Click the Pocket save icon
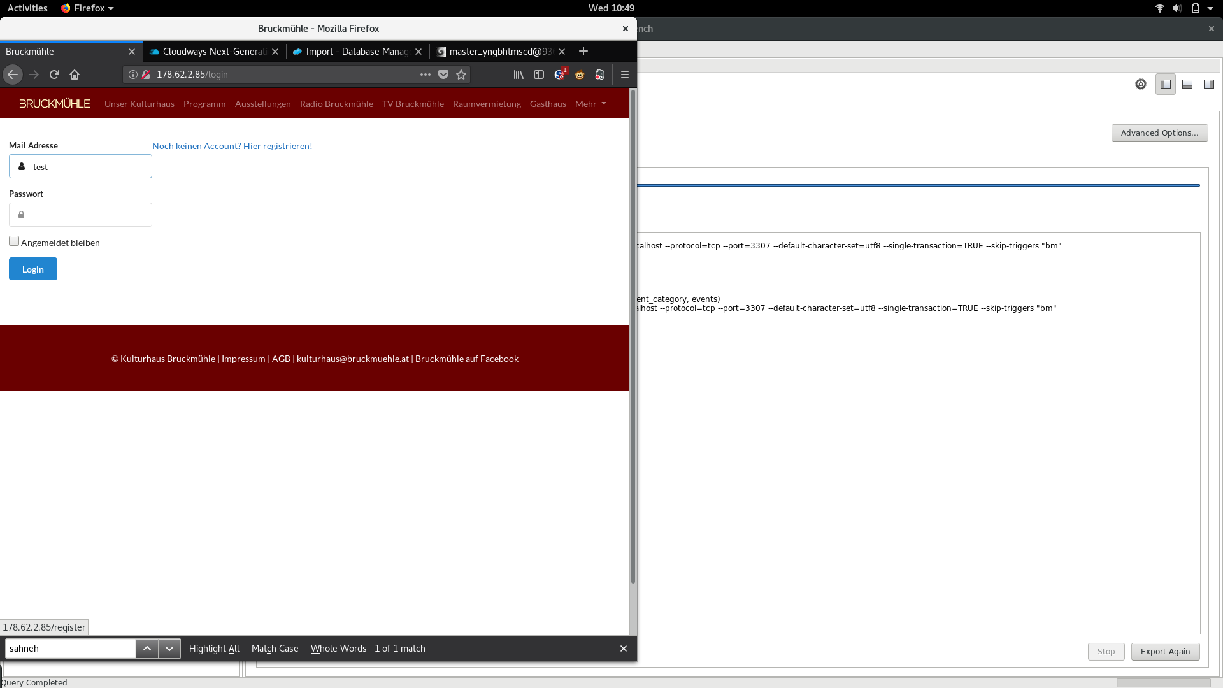This screenshot has width=1223, height=688. tap(443, 75)
